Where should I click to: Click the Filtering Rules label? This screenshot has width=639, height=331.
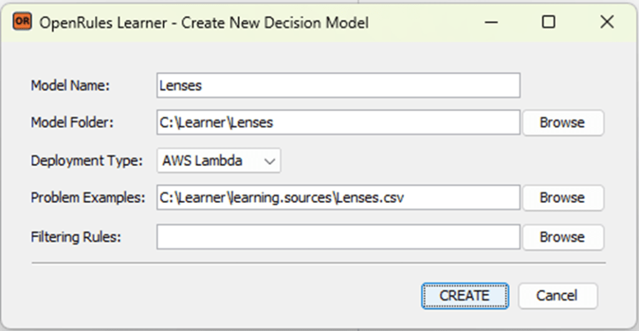76,237
